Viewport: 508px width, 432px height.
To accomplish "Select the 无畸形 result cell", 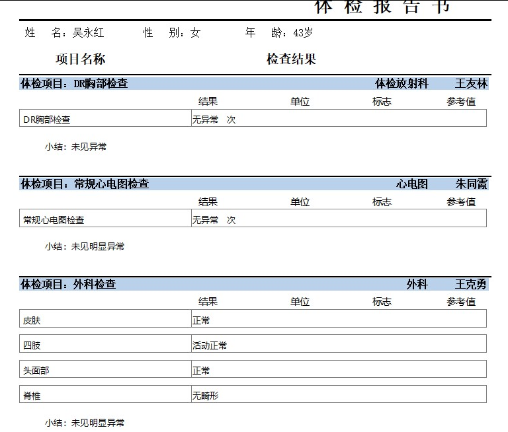I will [205, 396].
